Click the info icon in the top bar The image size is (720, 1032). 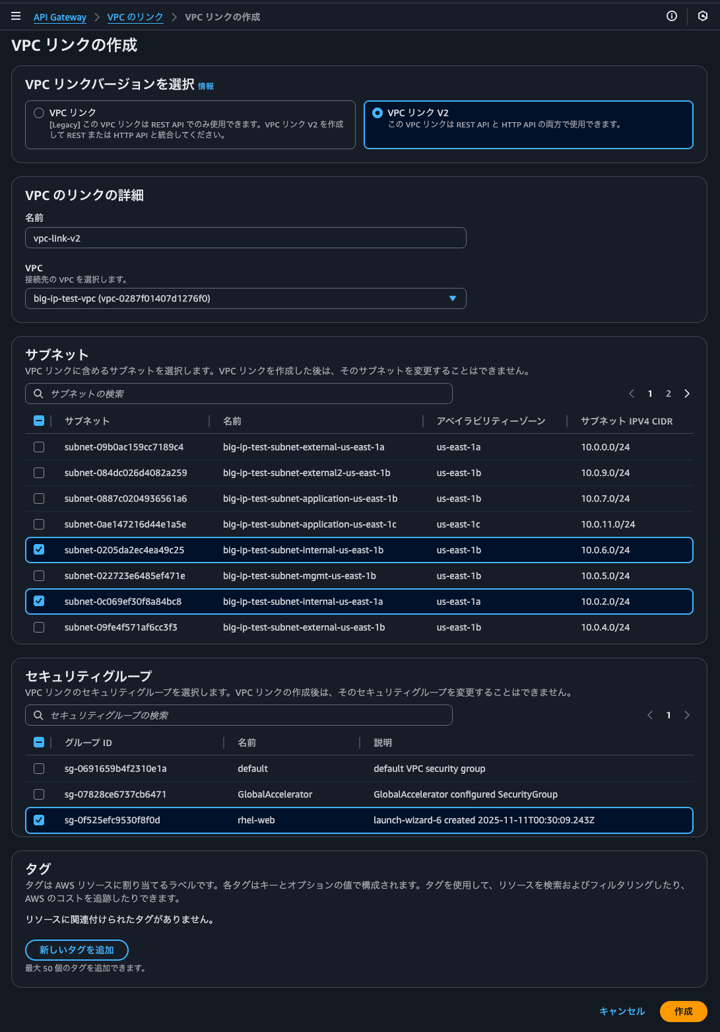click(x=671, y=16)
